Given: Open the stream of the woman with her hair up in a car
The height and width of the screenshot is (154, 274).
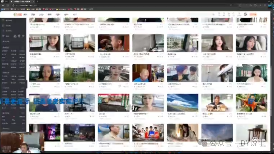Looking at the screenshot, I should tap(114, 73).
